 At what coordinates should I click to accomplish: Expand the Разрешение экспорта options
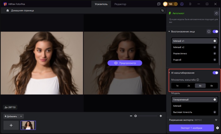tap(216, 120)
